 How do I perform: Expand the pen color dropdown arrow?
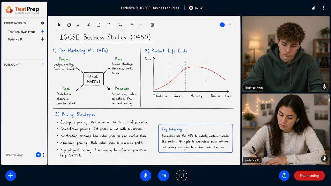(230, 25)
